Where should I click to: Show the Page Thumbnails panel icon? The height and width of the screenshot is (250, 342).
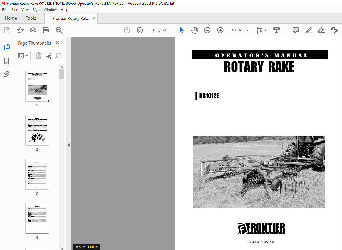pyautogui.click(x=7, y=47)
